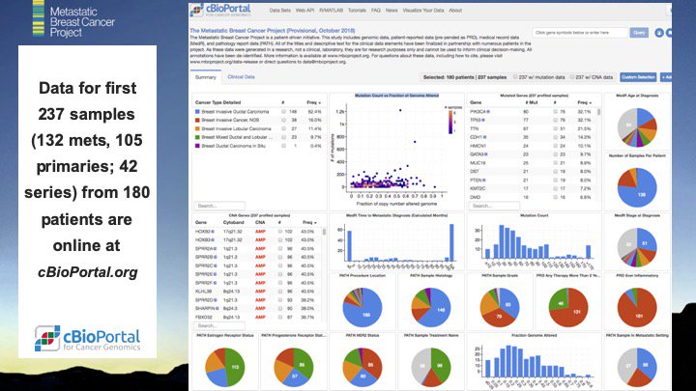Click the cBioPortal logo on the slide's left panel

pyautogui.click(x=87, y=338)
